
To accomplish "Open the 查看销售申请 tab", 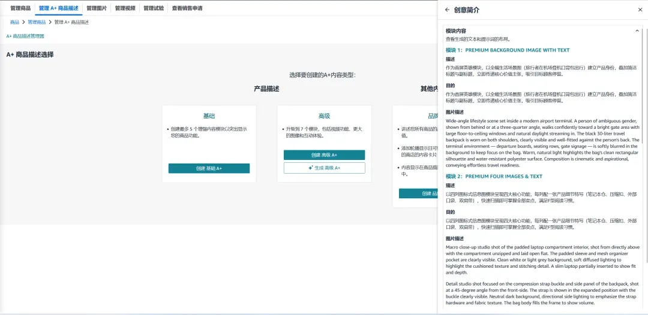I will click(187, 8).
